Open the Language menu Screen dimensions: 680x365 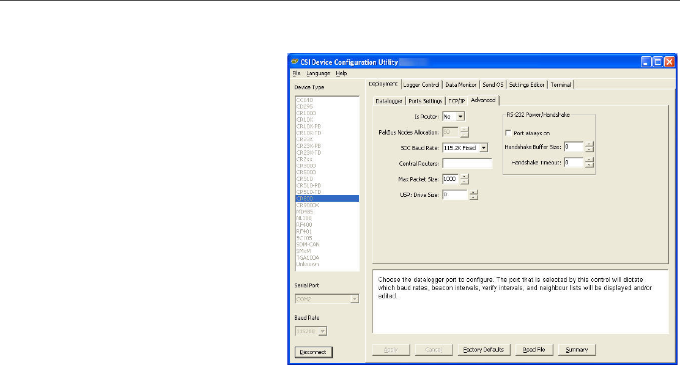coord(319,73)
